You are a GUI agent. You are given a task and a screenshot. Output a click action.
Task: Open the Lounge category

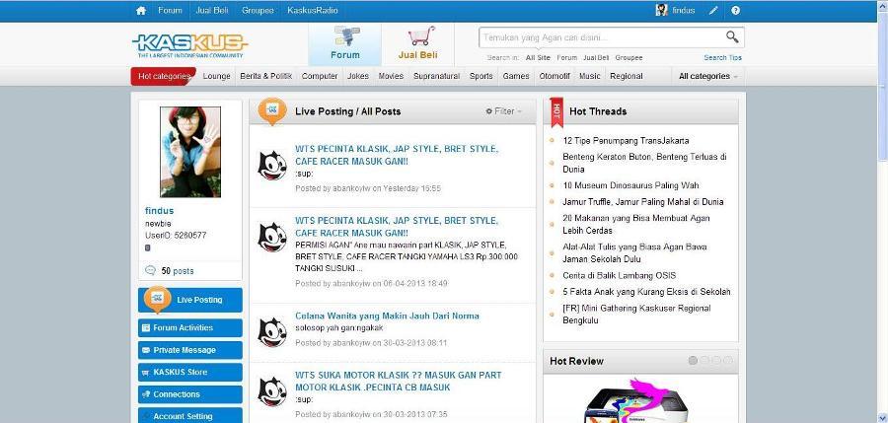click(216, 76)
